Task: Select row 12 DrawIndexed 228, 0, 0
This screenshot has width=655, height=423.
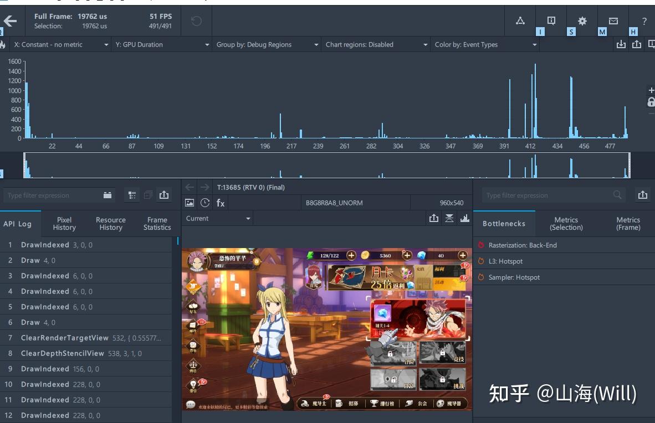Action: pos(86,415)
